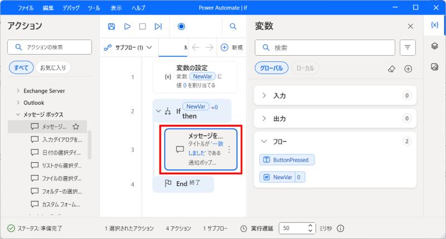The width and height of the screenshot is (446, 239).
Task: Open flow search with magnifier icon
Action: (x=233, y=26)
